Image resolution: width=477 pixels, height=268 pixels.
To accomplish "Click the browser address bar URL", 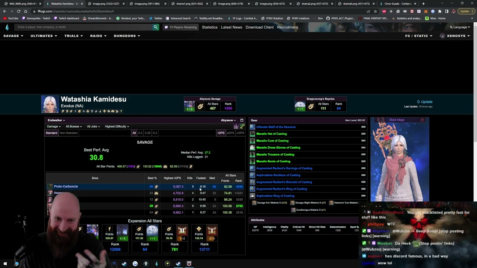I will coord(75,11).
